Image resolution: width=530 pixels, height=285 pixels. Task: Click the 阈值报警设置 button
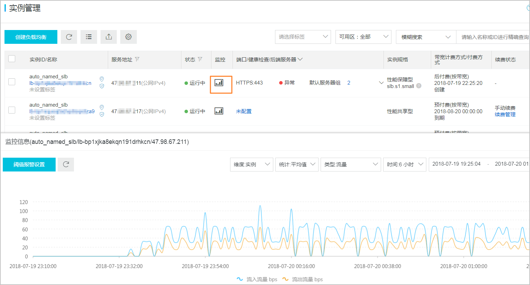point(29,165)
